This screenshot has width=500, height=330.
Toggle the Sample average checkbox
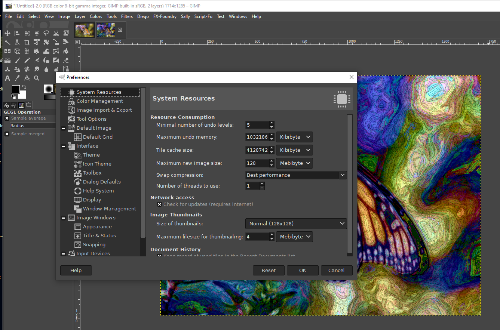click(x=7, y=118)
